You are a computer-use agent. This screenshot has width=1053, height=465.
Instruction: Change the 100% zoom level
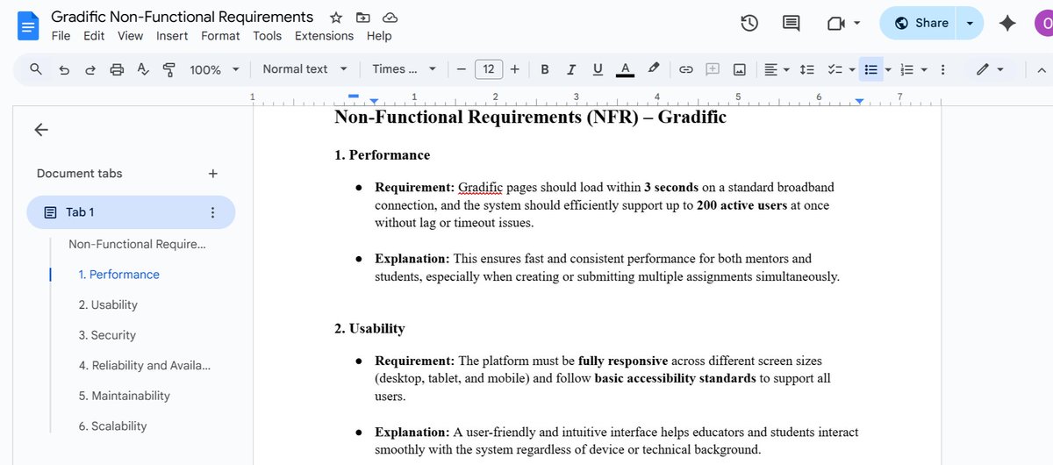tap(214, 69)
